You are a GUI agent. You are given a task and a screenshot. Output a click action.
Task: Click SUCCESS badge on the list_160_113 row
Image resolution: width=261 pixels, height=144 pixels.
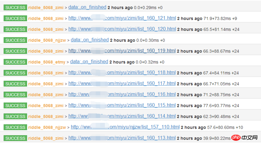tap(15, 138)
